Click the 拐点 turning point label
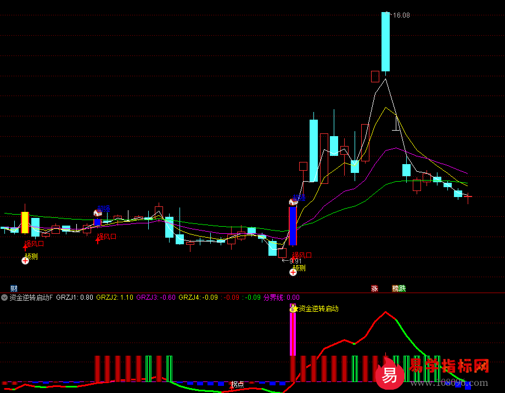This screenshot has height=393, width=505. (237, 384)
